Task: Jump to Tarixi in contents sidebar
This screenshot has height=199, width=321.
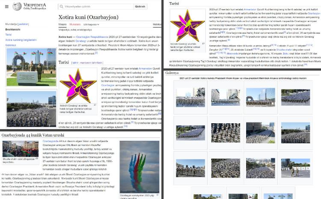Action: pyautogui.click(x=9, y=35)
